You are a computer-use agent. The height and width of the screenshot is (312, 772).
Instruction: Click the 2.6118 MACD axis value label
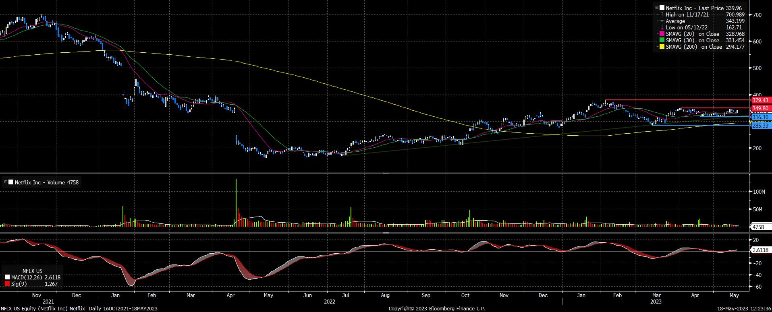click(x=760, y=250)
